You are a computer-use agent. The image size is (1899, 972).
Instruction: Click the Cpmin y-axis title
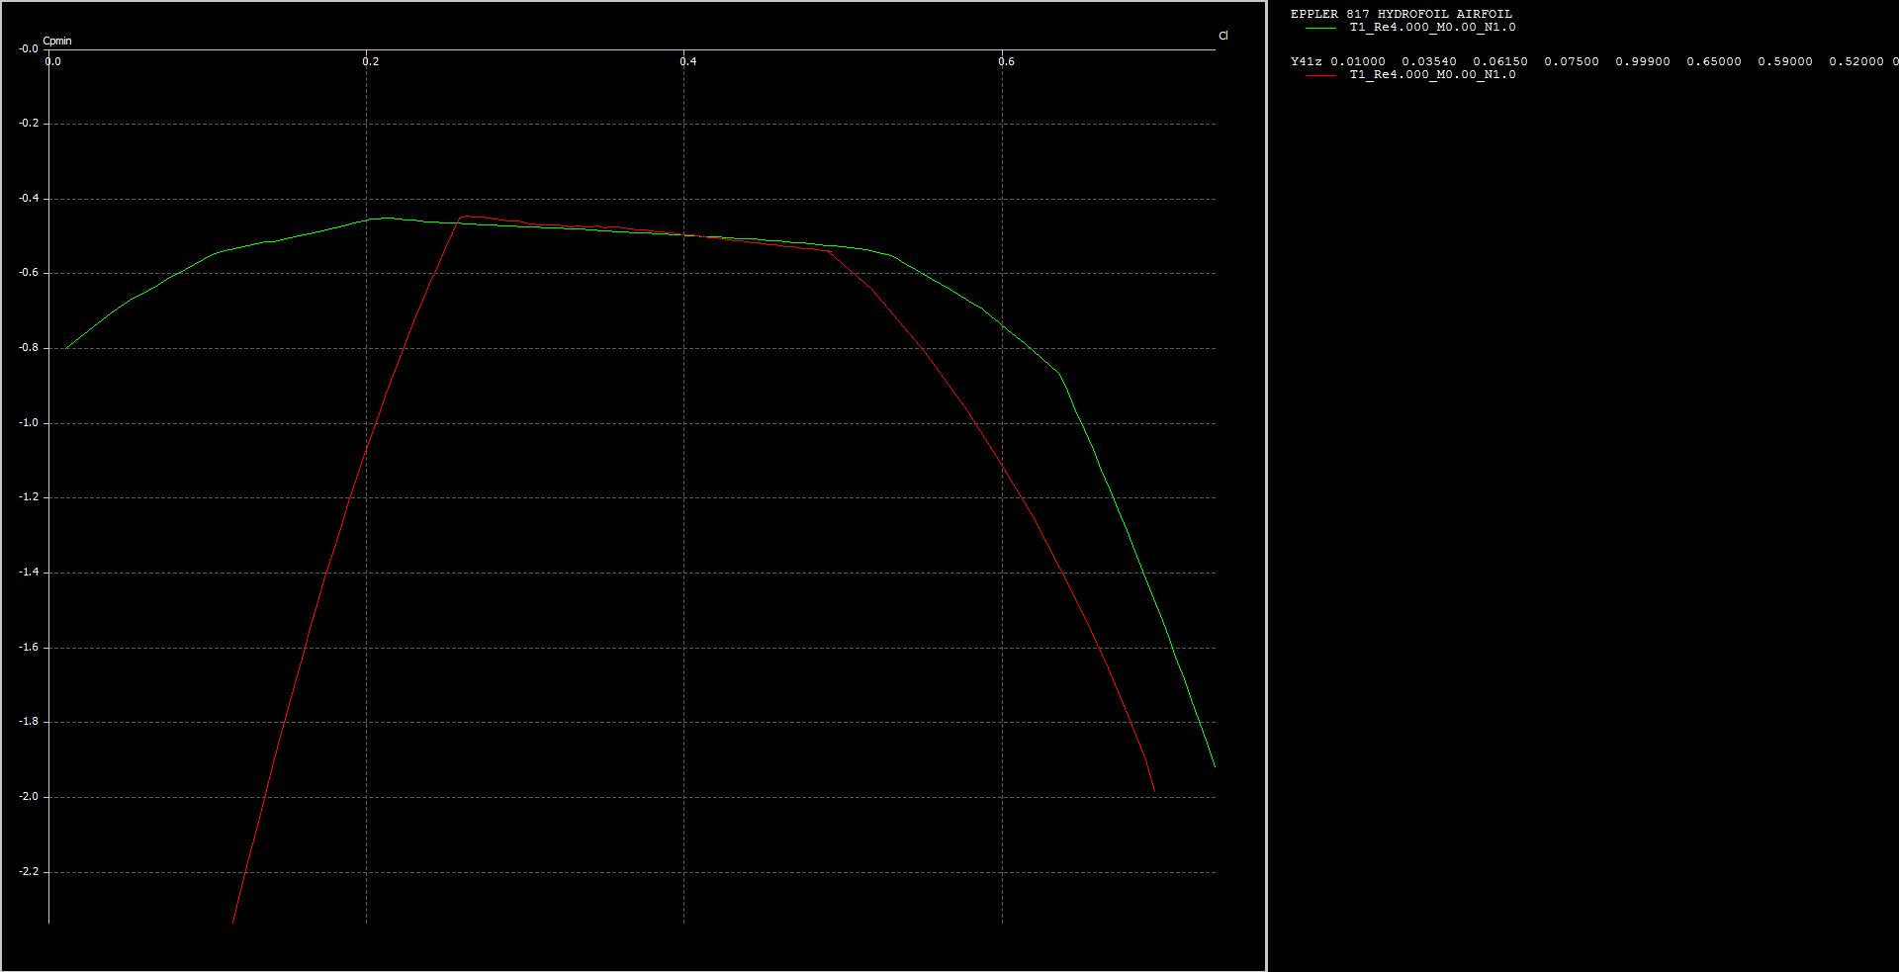(x=57, y=41)
